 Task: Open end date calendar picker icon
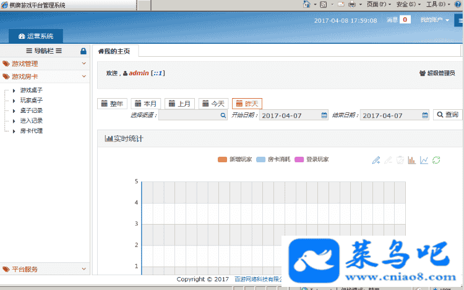click(x=425, y=115)
